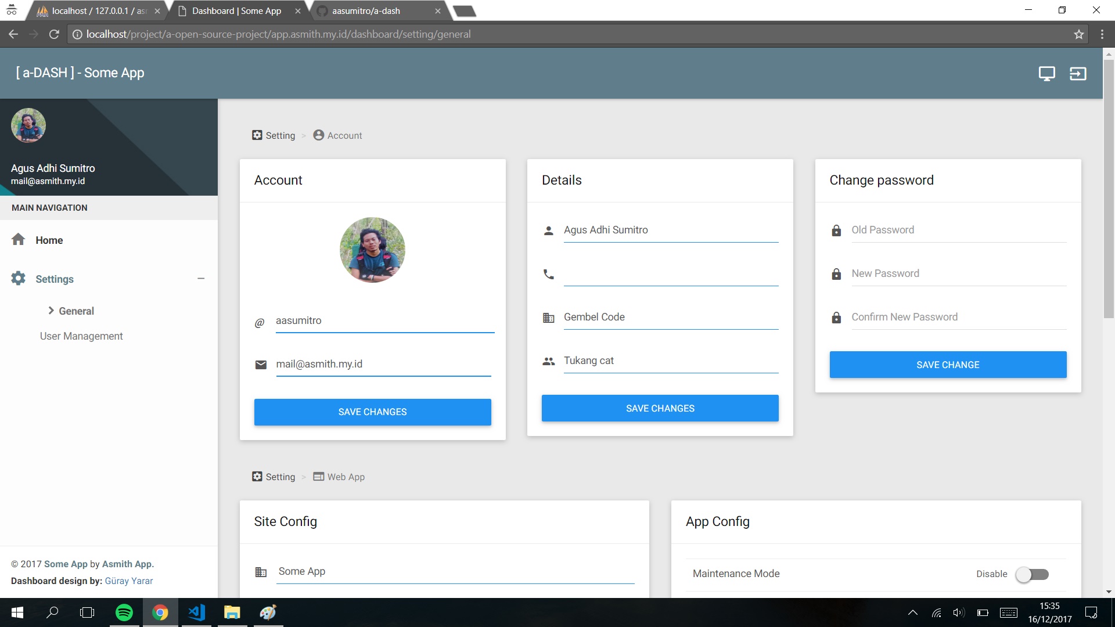Click the group icon next to Tukang cat
Image resolution: width=1115 pixels, height=627 pixels.
[x=548, y=361]
